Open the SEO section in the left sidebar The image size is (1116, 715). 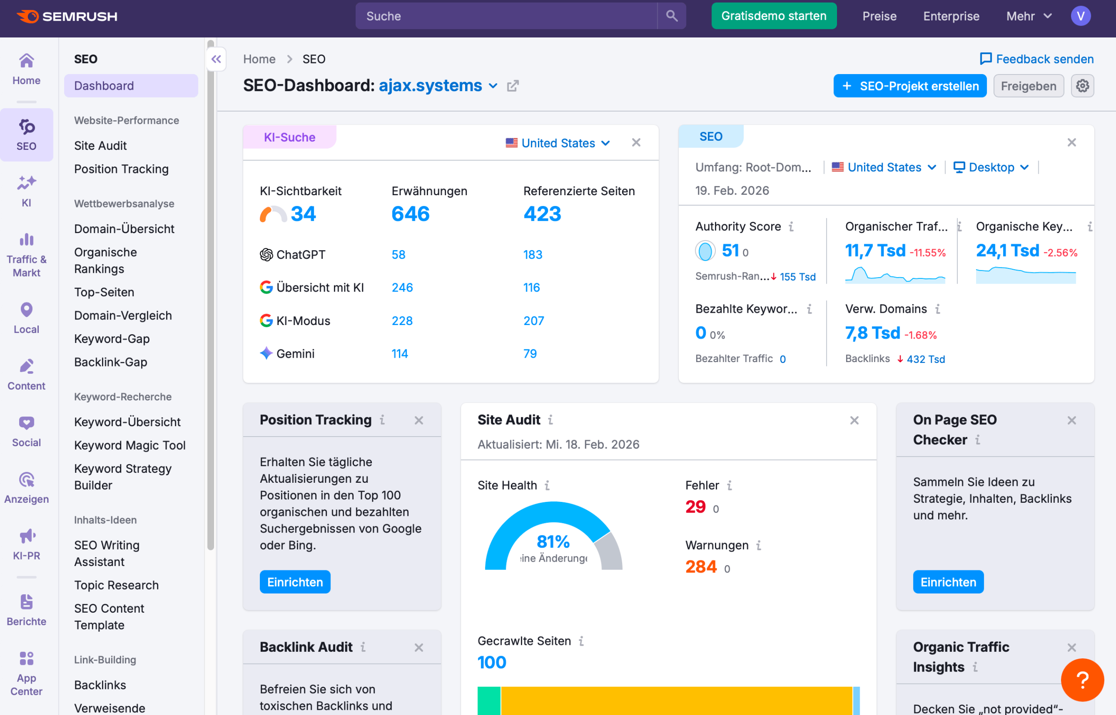click(27, 134)
